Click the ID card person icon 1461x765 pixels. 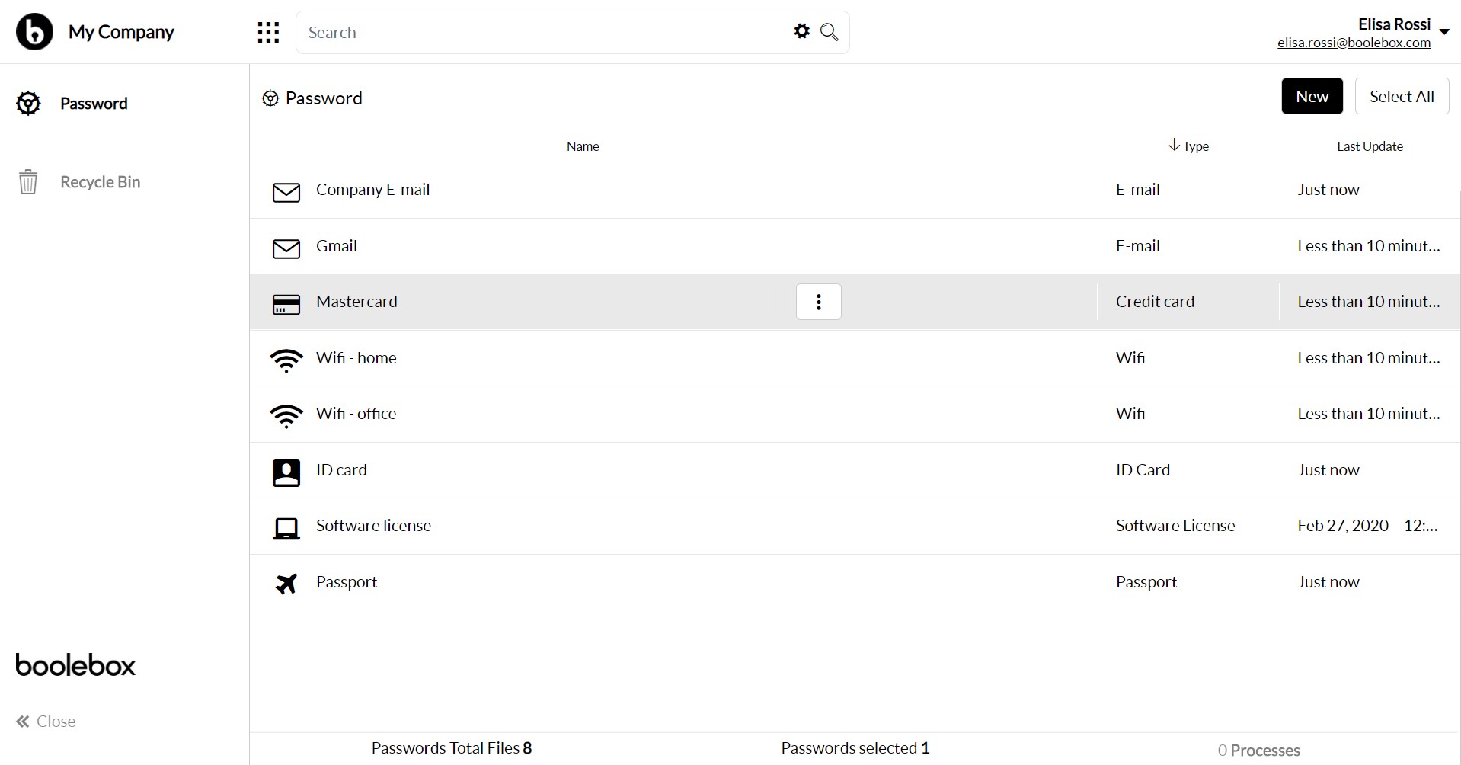(286, 472)
